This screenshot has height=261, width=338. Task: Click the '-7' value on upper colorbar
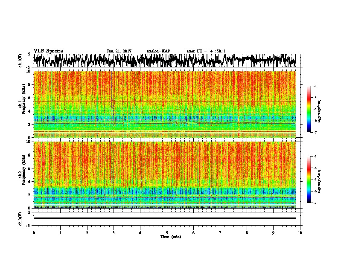coord(315,132)
